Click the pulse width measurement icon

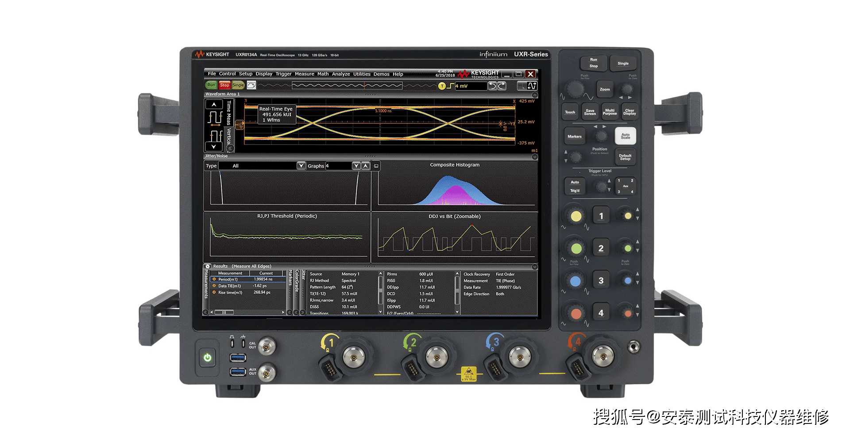215,136
